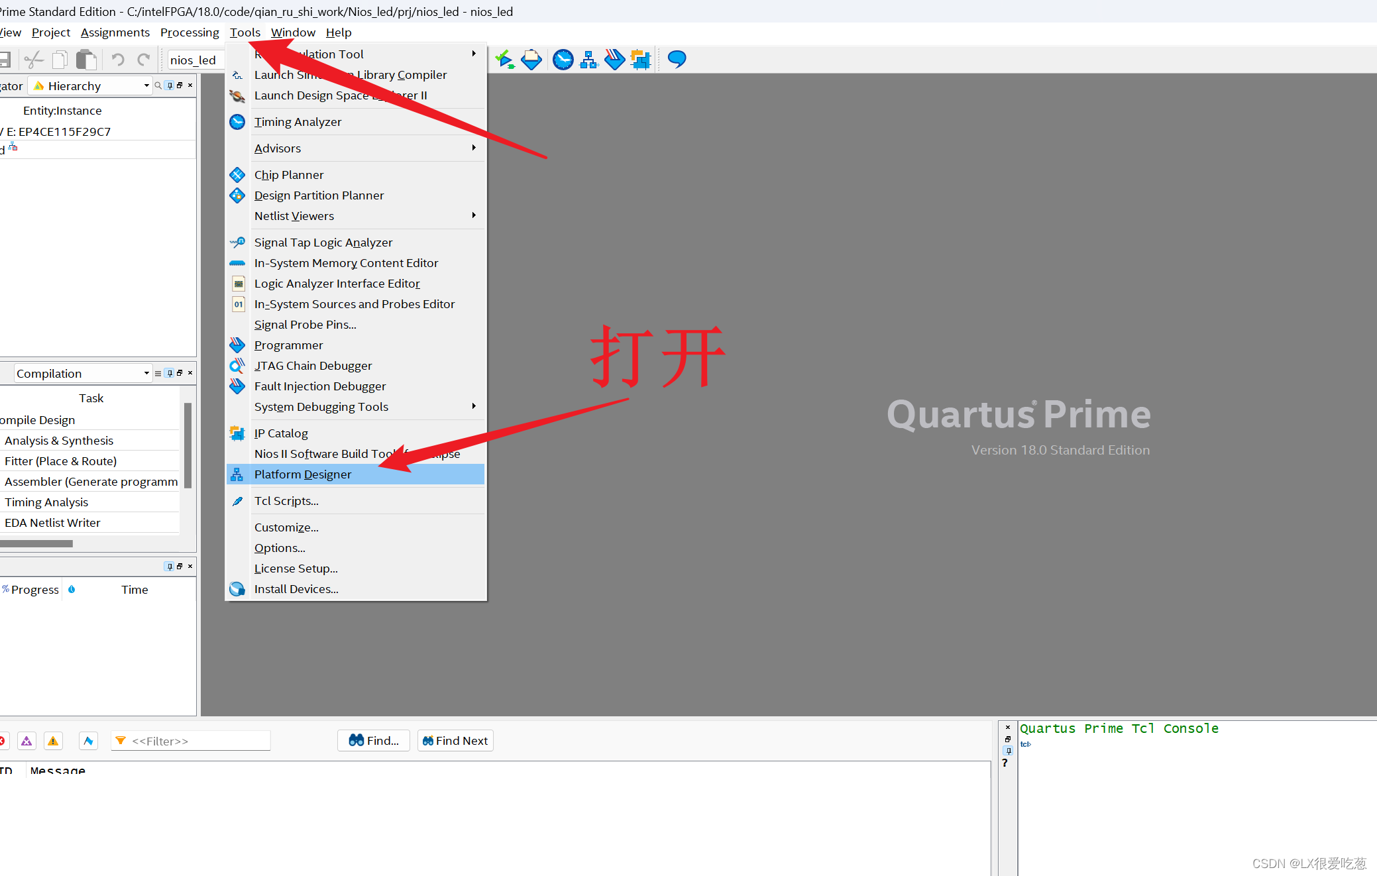This screenshot has height=876, width=1377.
Task: Choose Signal Tap Logic Analyzer
Action: (x=356, y=243)
